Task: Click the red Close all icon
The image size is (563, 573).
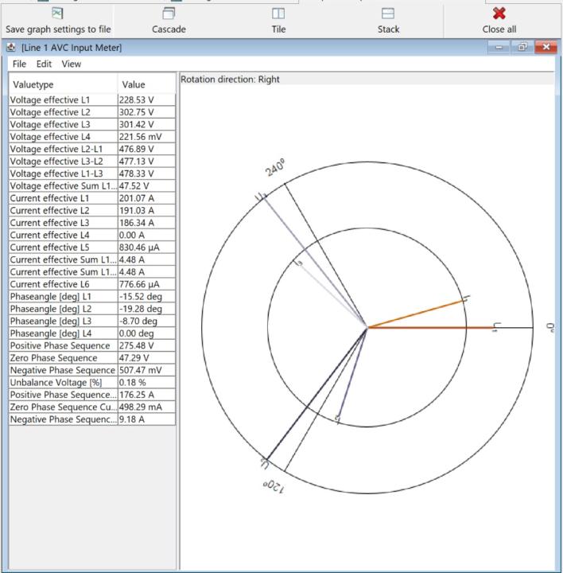Action: [499, 14]
